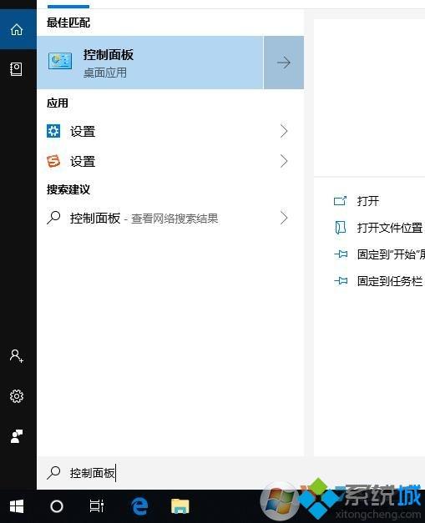Open the 控制面板 best match result
This screenshot has width=425, height=523.
pyautogui.click(x=150, y=63)
